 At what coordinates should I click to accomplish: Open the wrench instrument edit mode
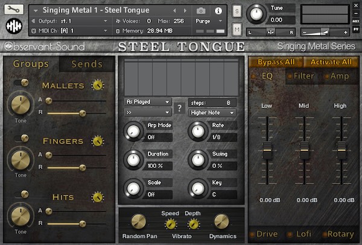[x=14, y=9]
